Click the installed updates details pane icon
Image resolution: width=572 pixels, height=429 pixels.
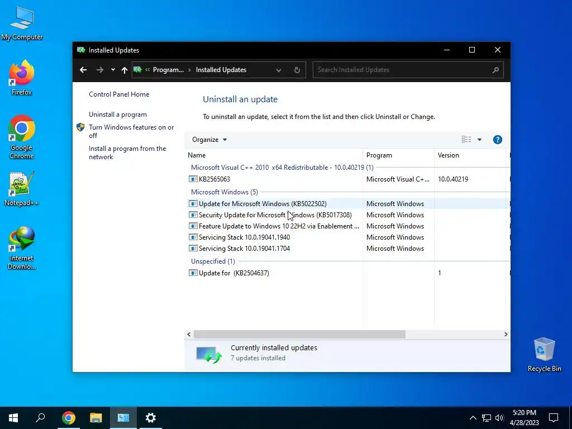point(209,355)
